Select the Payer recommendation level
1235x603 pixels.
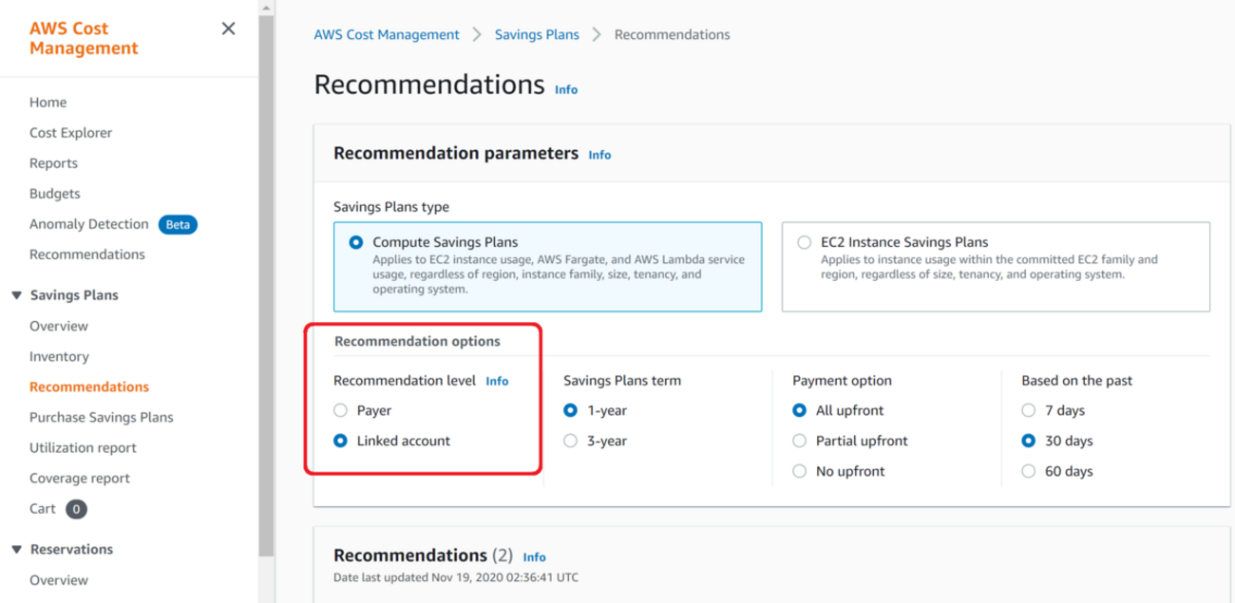(x=341, y=411)
